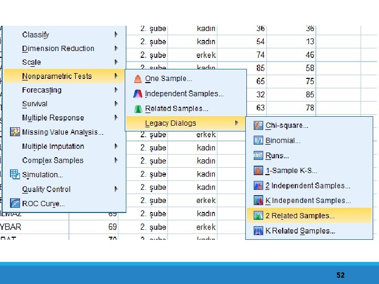The image size is (379, 284).
Task: Click the Runs AAAB icon
Action: [x=258, y=156]
